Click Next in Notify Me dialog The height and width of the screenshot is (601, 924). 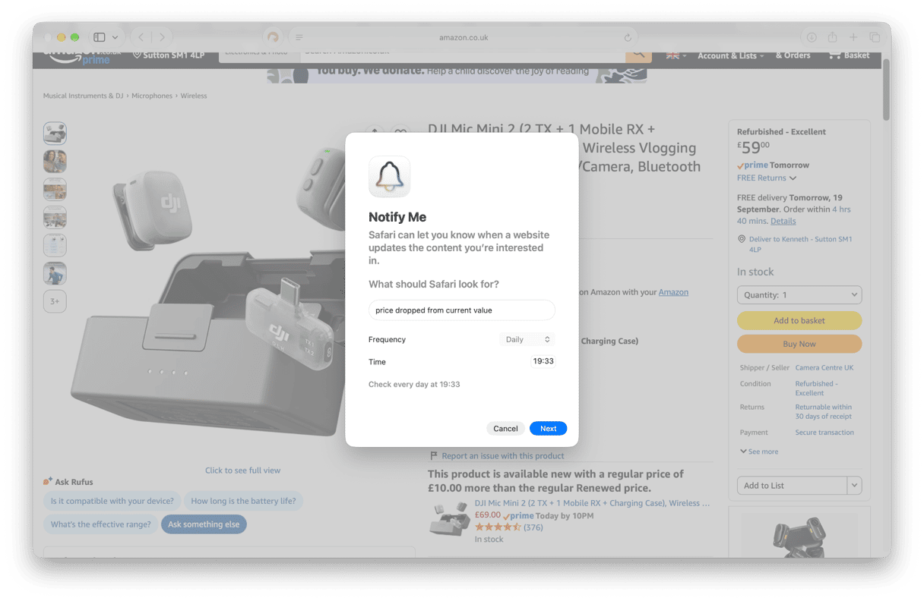click(549, 429)
